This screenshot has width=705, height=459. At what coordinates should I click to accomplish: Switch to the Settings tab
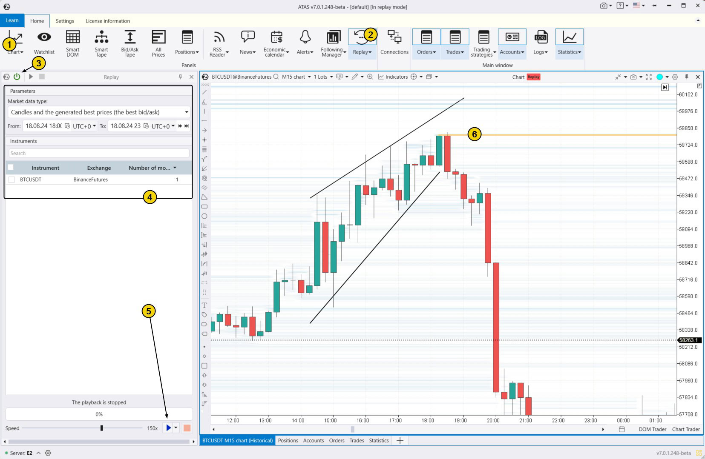[x=65, y=21]
